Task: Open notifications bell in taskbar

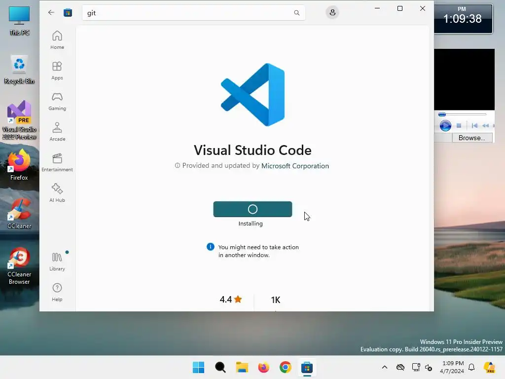Action: [x=471, y=367]
